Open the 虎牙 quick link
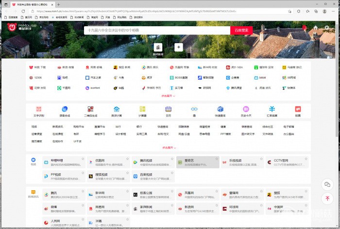 point(147,78)
